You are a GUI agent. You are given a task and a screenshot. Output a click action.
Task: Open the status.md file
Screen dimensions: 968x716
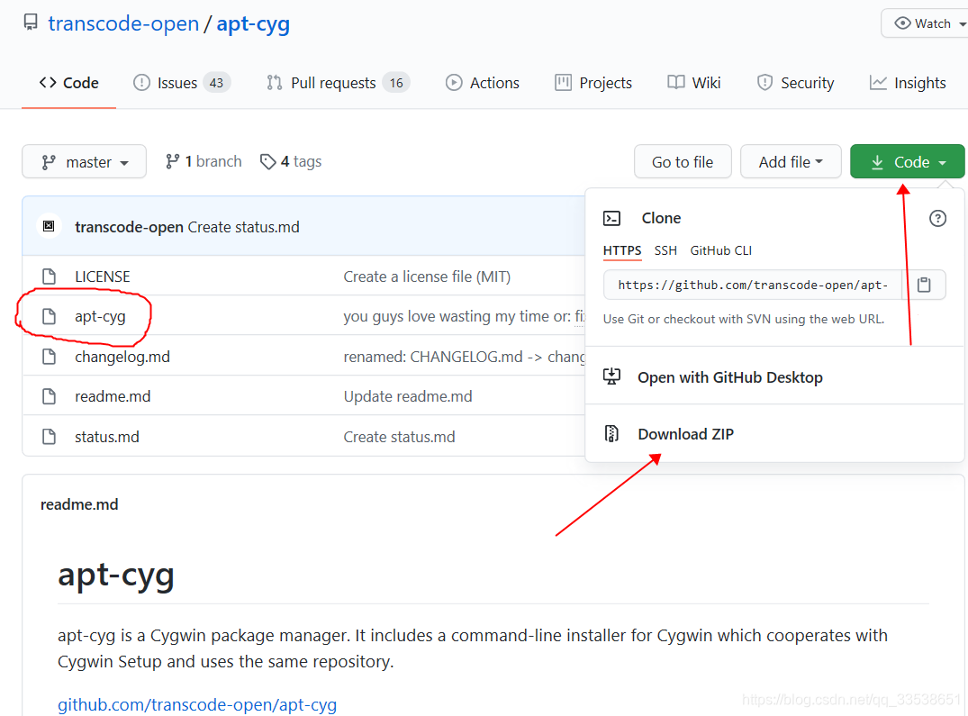point(107,437)
